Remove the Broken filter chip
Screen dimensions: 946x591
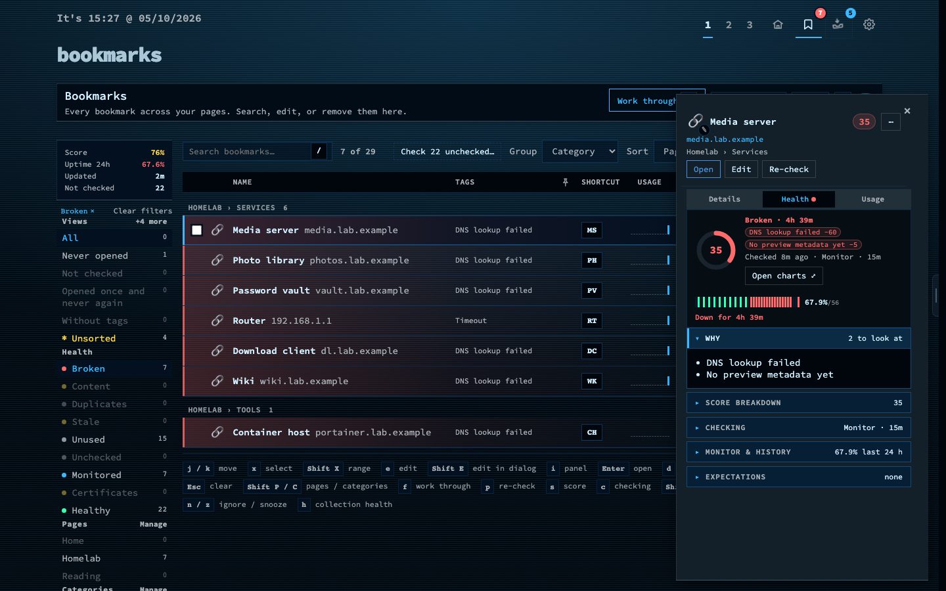click(93, 211)
